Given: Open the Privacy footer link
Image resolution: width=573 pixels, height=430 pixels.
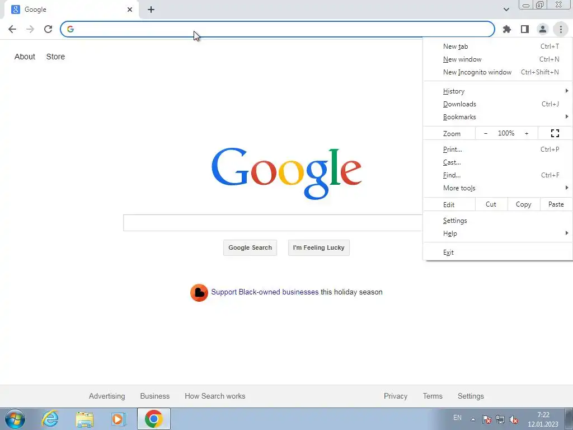Looking at the screenshot, I should click(x=396, y=396).
